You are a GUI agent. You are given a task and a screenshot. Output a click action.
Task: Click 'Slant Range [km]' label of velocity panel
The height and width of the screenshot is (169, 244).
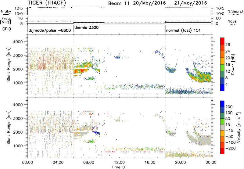[9, 128]
